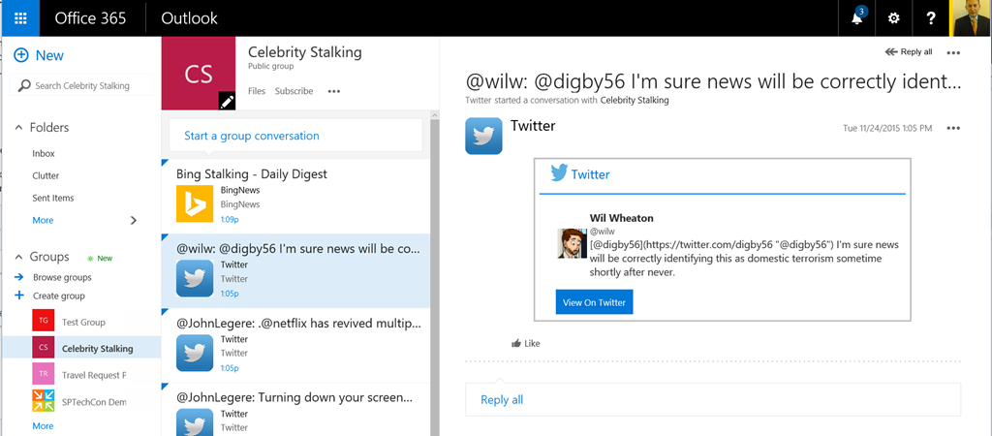Screen dimensions: 992x436
Task: Click Twitter icon on Turning down conversation
Action: (x=194, y=422)
